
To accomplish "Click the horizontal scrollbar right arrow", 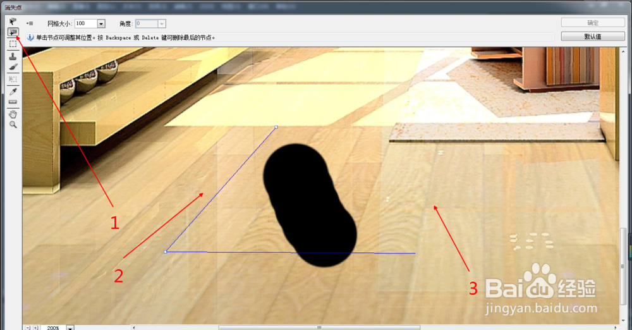I will (616, 327).
